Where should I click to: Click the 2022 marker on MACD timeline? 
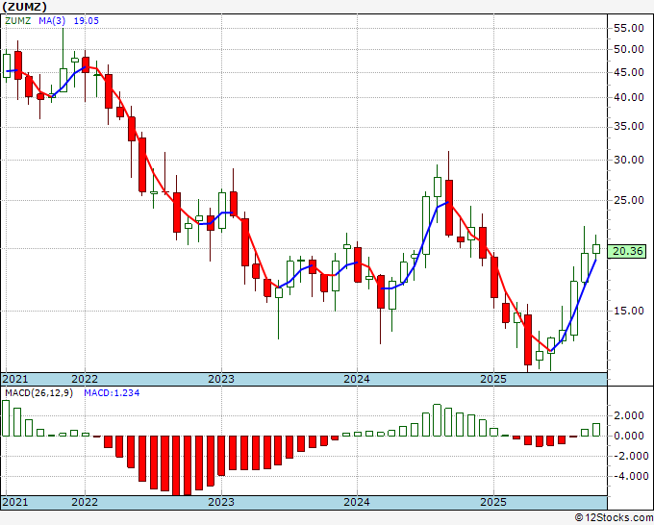85,502
